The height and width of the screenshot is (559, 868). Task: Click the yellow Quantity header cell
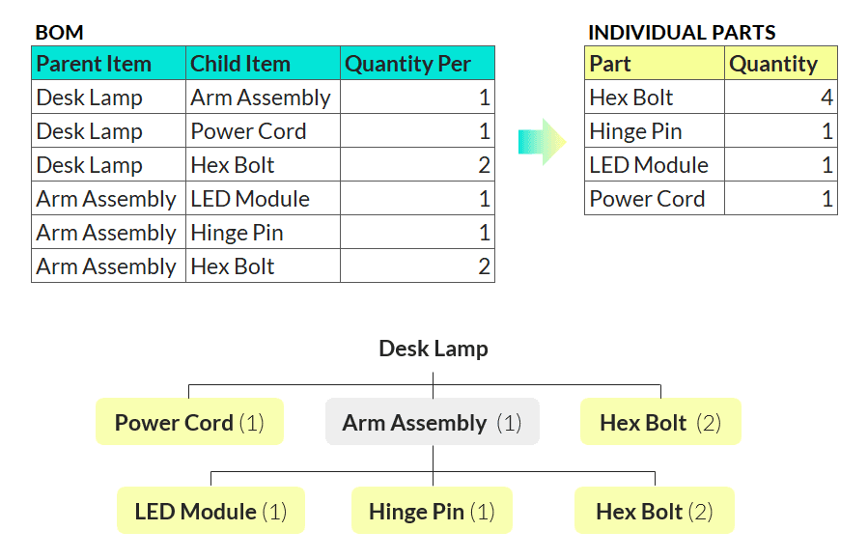pyautogui.click(x=781, y=63)
